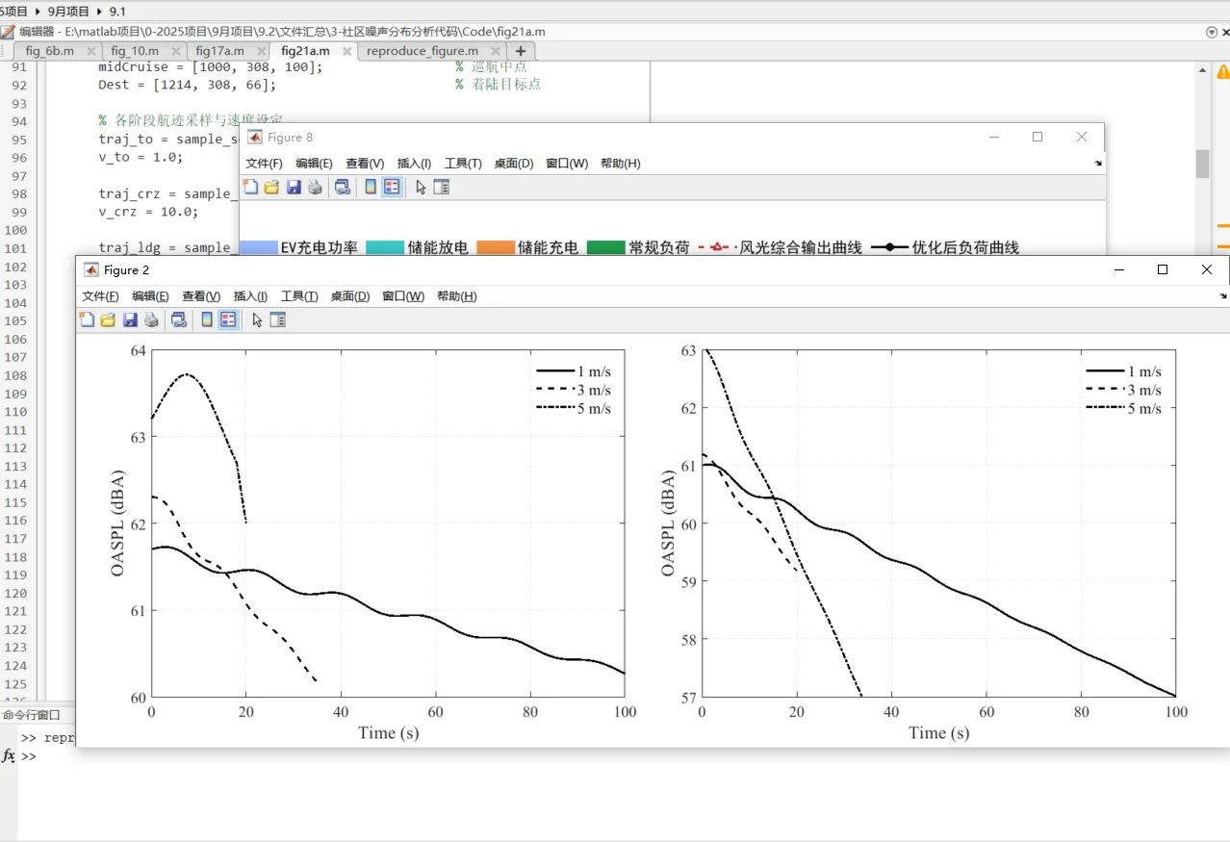Open 编辑(E) menu in Figure 2

click(x=150, y=296)
